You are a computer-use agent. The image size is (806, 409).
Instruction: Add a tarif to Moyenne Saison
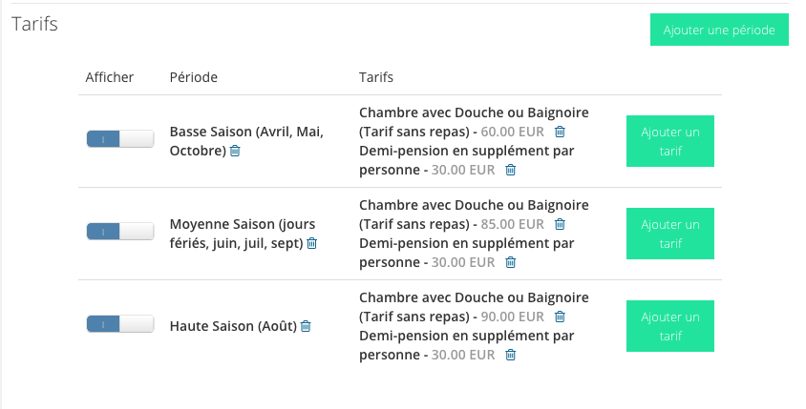669,234
